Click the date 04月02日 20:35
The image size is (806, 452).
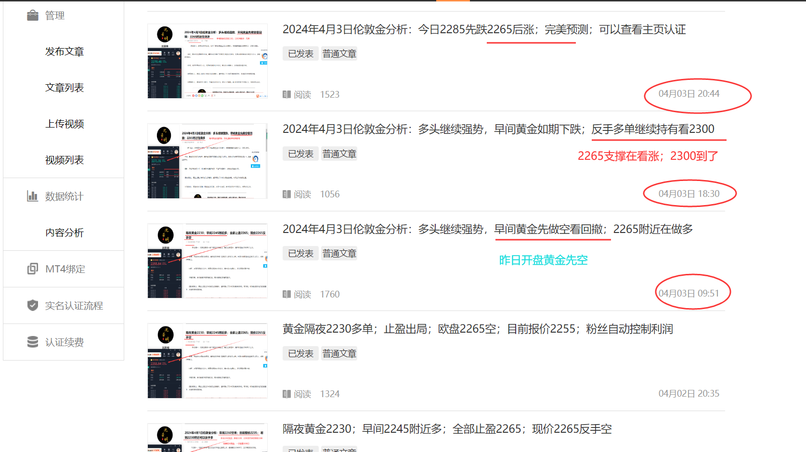pos(689,393)
